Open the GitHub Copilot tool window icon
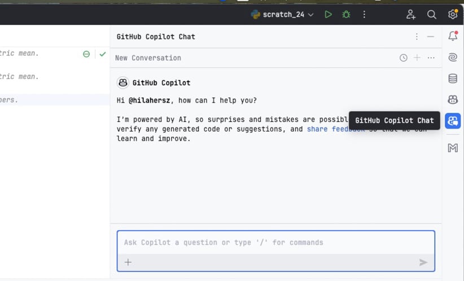 (x=453, y=100)
